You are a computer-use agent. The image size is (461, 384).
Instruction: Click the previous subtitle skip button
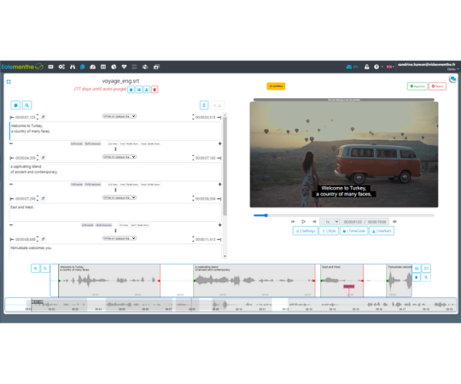(293, 222)
